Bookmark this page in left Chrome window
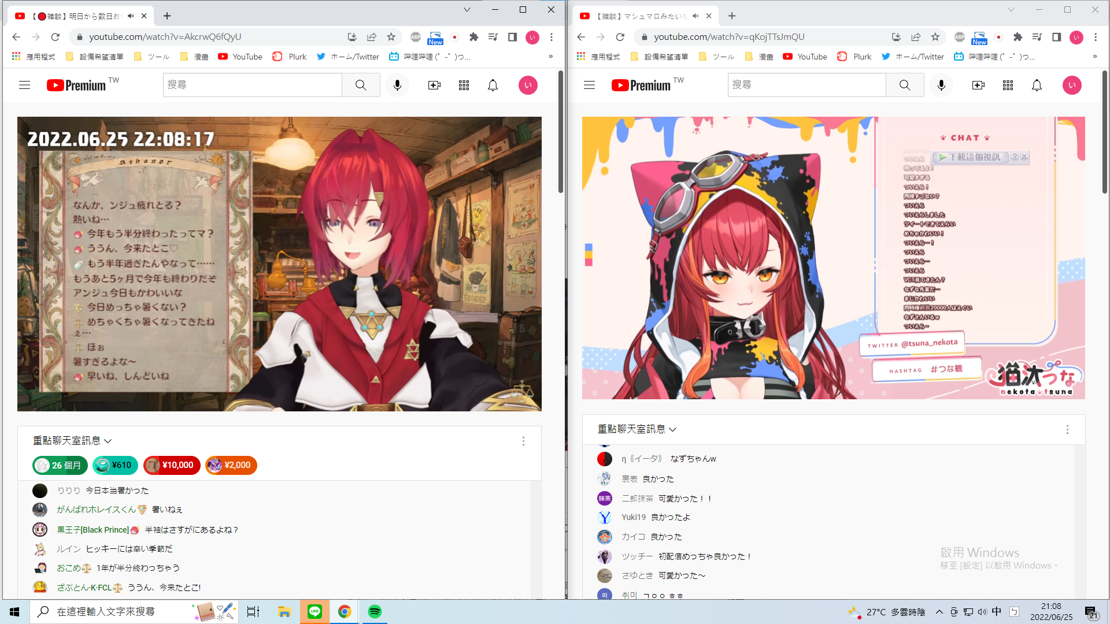Image resolution: width=1110 pixels, height=624 pixels. pos(391,37)
